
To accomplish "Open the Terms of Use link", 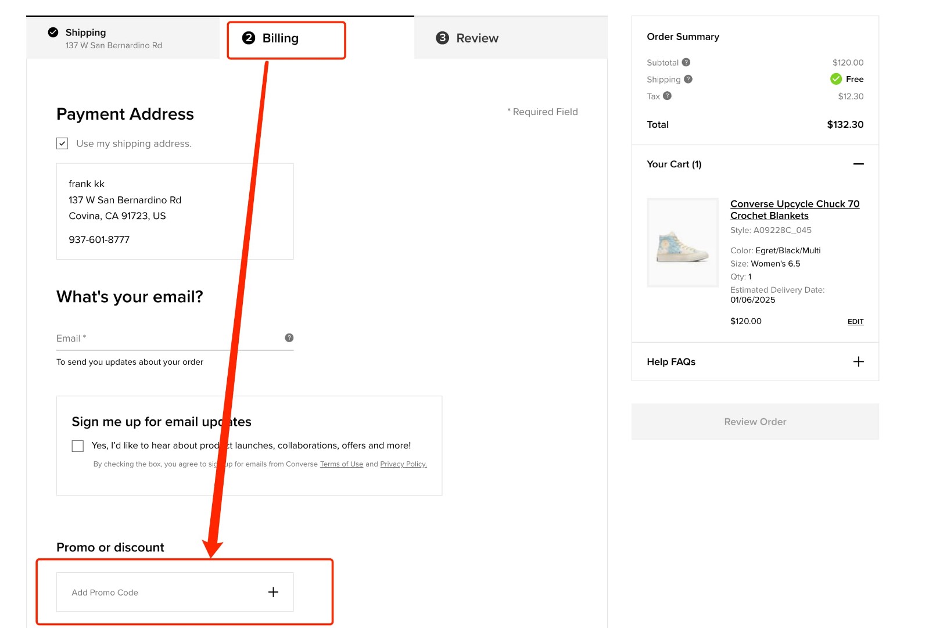I will pos(341,464).
